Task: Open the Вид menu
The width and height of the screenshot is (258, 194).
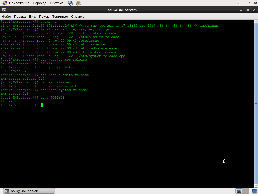Action: (32, 16)
